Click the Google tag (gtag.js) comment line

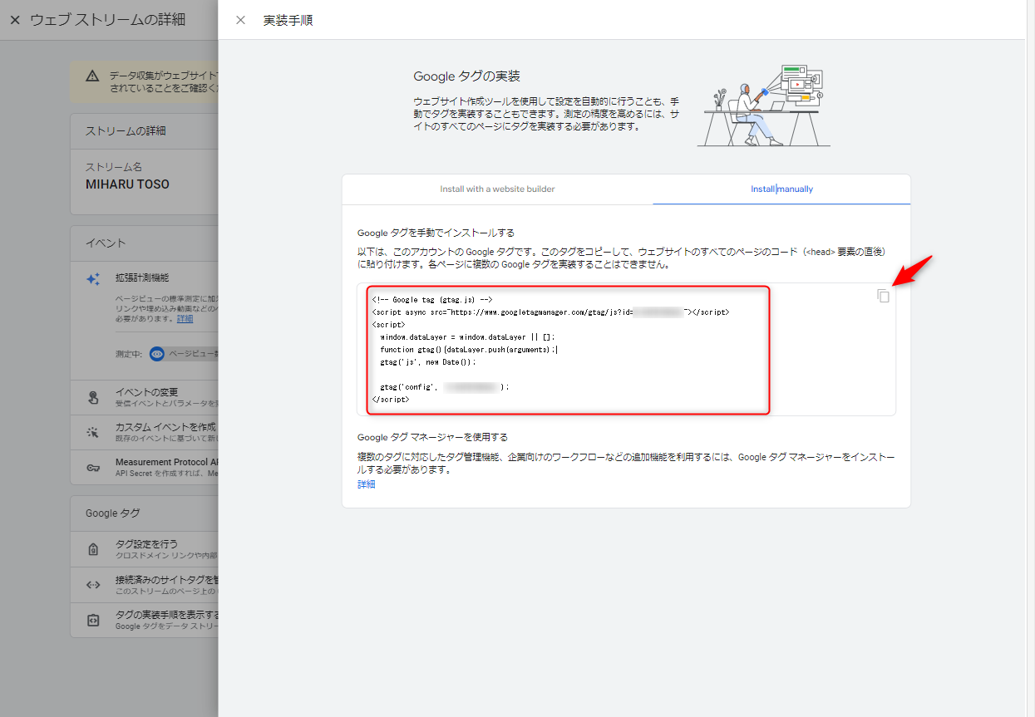432,300
